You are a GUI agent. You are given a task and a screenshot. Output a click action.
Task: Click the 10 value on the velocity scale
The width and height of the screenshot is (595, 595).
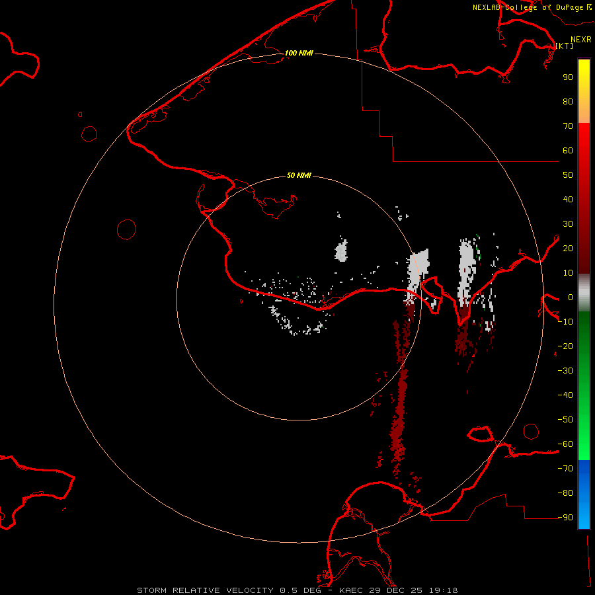point(568,273)
